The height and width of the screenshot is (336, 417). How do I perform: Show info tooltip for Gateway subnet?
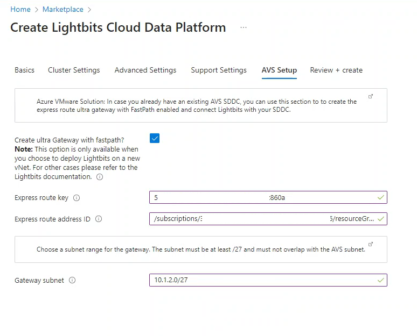pos(72,280)
